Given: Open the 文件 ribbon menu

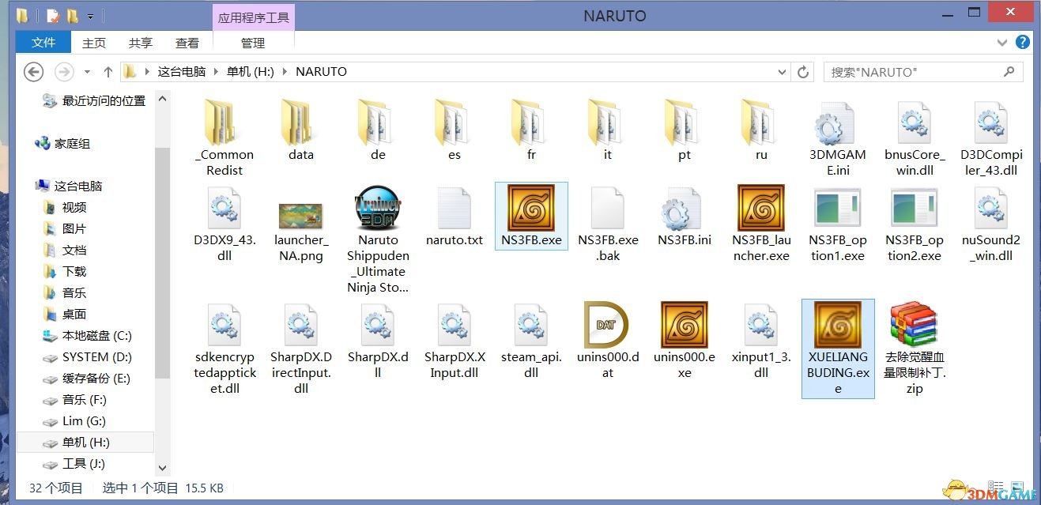Looking at the screenshot, I should pos(43,43).
